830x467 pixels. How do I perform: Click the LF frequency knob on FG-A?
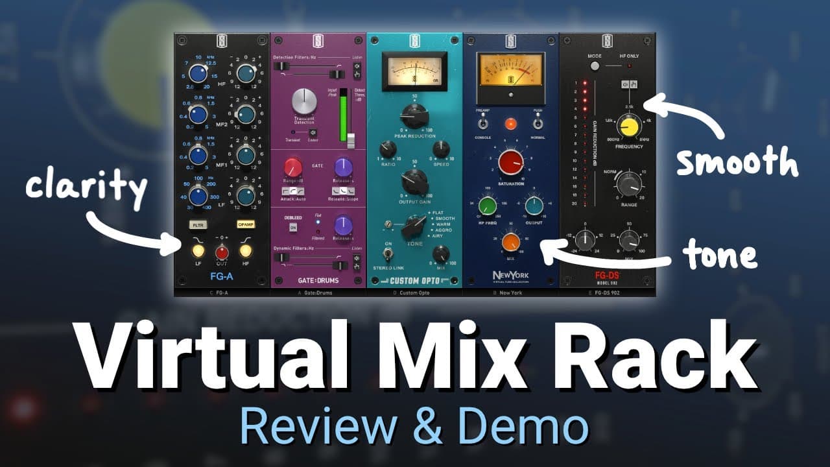(x=198, y=196)
